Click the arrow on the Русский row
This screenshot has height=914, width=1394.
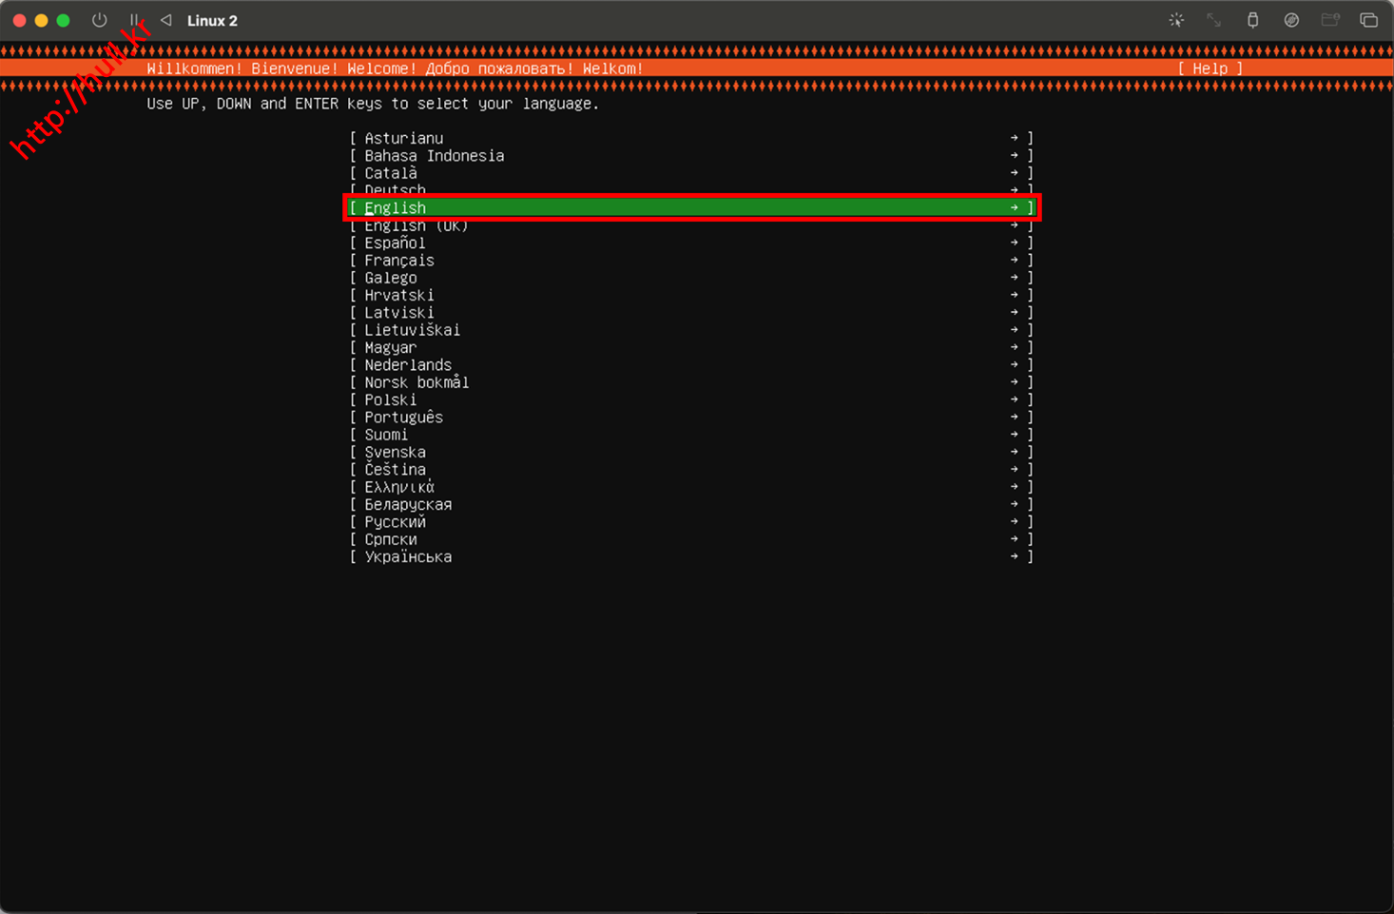(x=1015, y=522)
